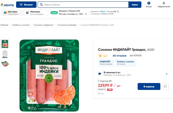Click the info icon next to Сборка
173x113 pixels.
pyautogui.click(x=118, y=12)
